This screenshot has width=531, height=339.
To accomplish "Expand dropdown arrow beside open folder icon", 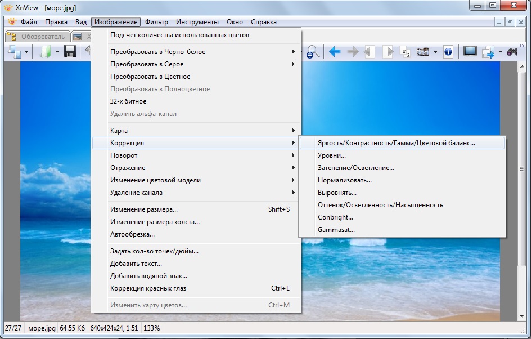I will point(57,52).
